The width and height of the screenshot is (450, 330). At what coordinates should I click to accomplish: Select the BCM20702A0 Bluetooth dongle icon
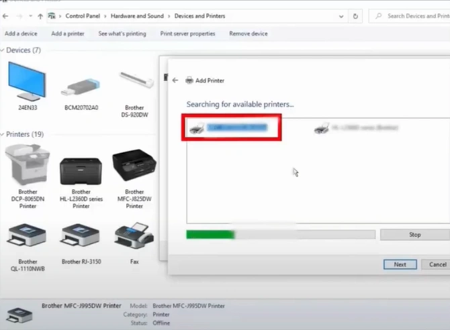tap(81, 86)
